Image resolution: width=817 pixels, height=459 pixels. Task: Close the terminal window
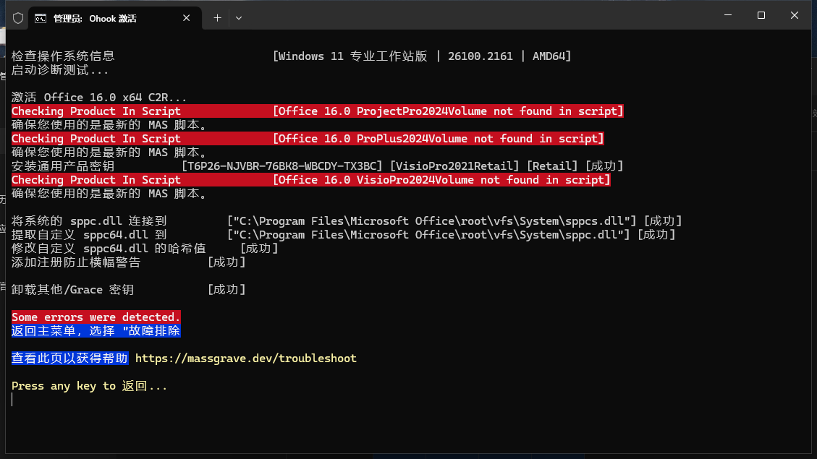coord(794,15)
